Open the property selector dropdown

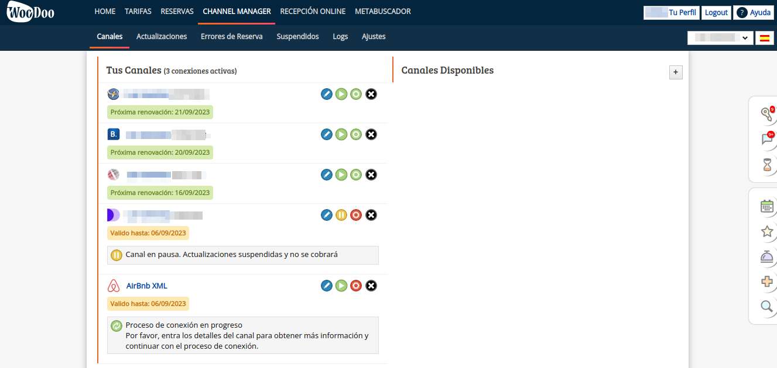[720, 38]
